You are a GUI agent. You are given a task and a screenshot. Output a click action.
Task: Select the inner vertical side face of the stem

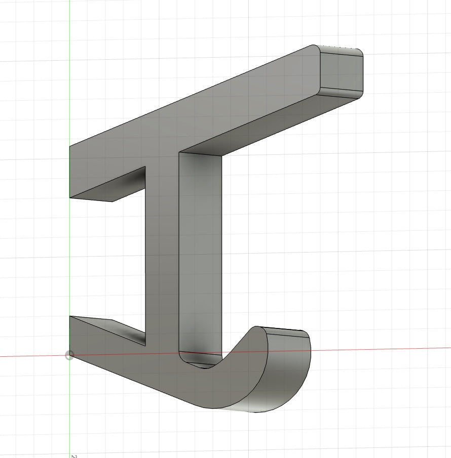pyautogui.click(x=200, y=251)
